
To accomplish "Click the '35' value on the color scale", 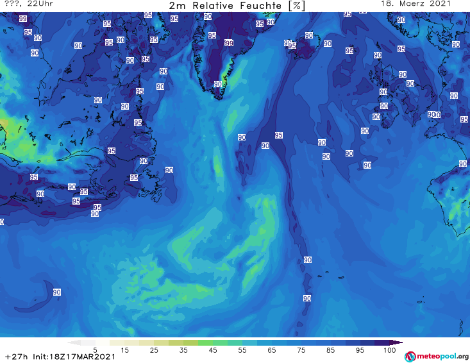I will click(x=183, y=350).
